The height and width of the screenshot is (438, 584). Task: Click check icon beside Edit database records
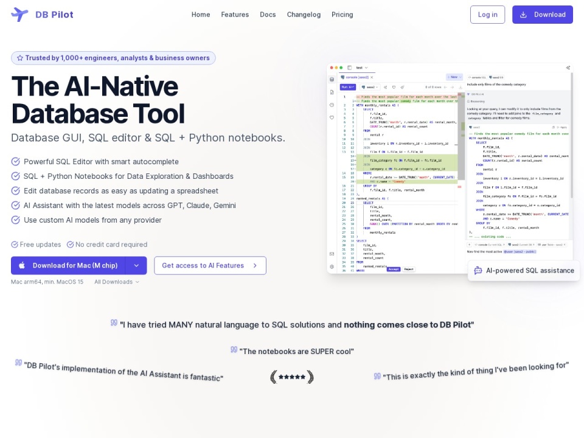pos(16,190)
